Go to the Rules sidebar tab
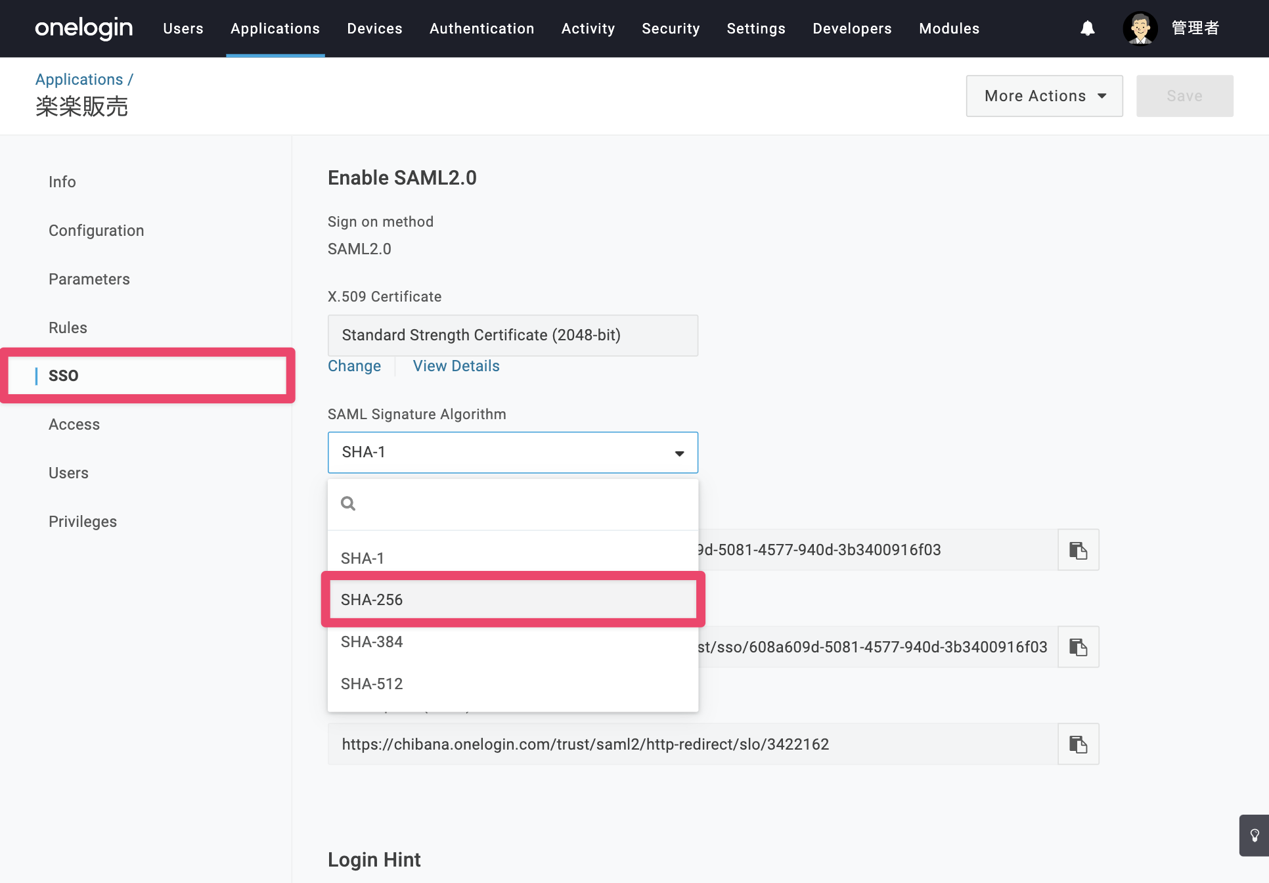 [x=68, y=328]
